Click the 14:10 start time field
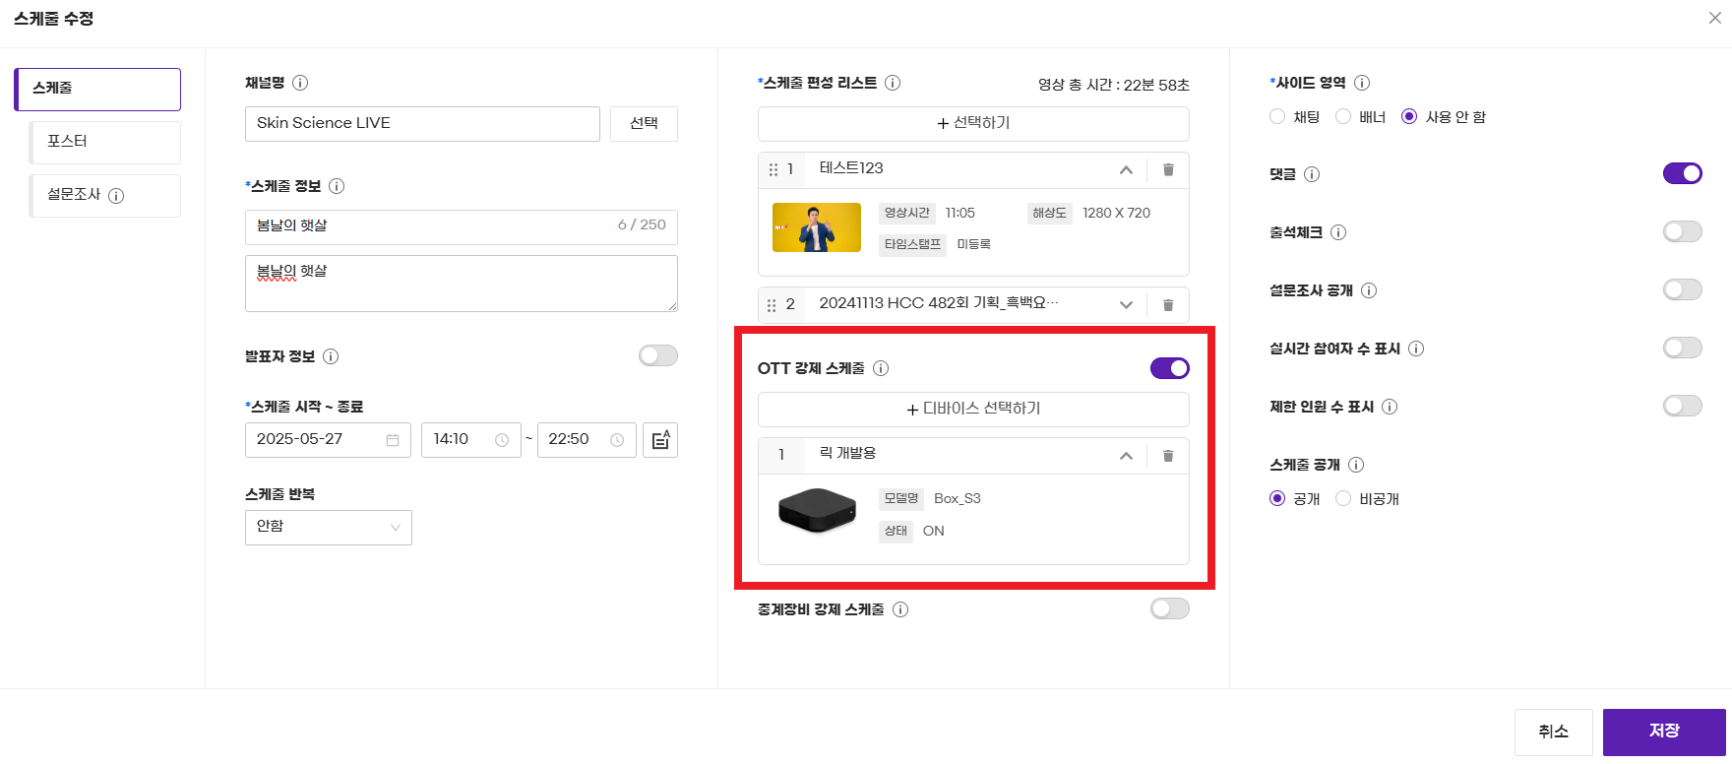 tap(470, 440)
